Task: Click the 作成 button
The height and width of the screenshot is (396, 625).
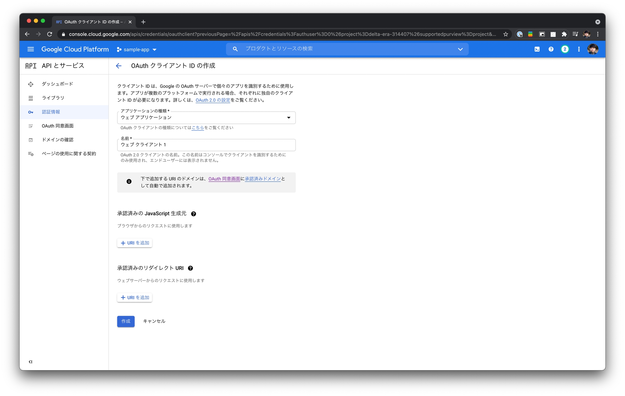Action: coord(126,321)
